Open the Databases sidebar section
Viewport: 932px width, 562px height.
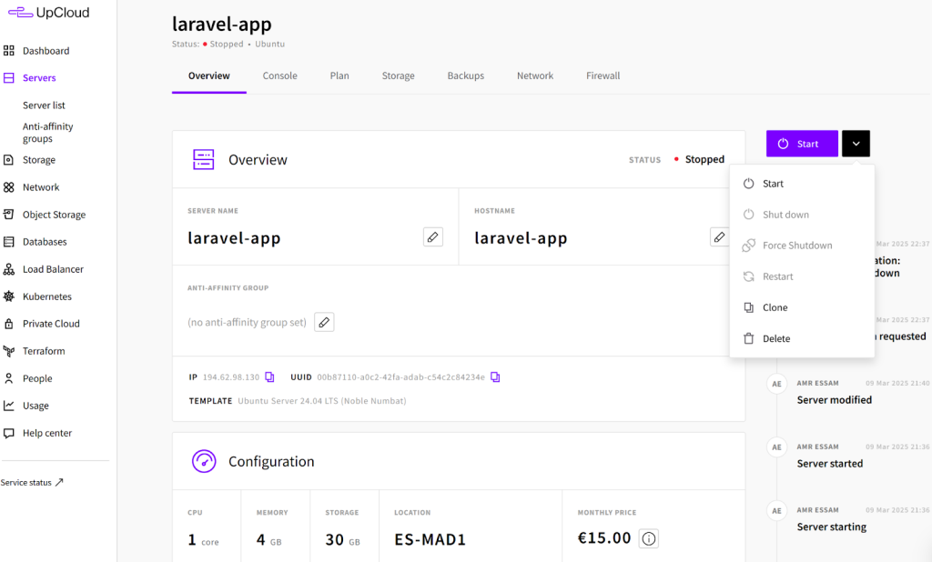[45, 242]
